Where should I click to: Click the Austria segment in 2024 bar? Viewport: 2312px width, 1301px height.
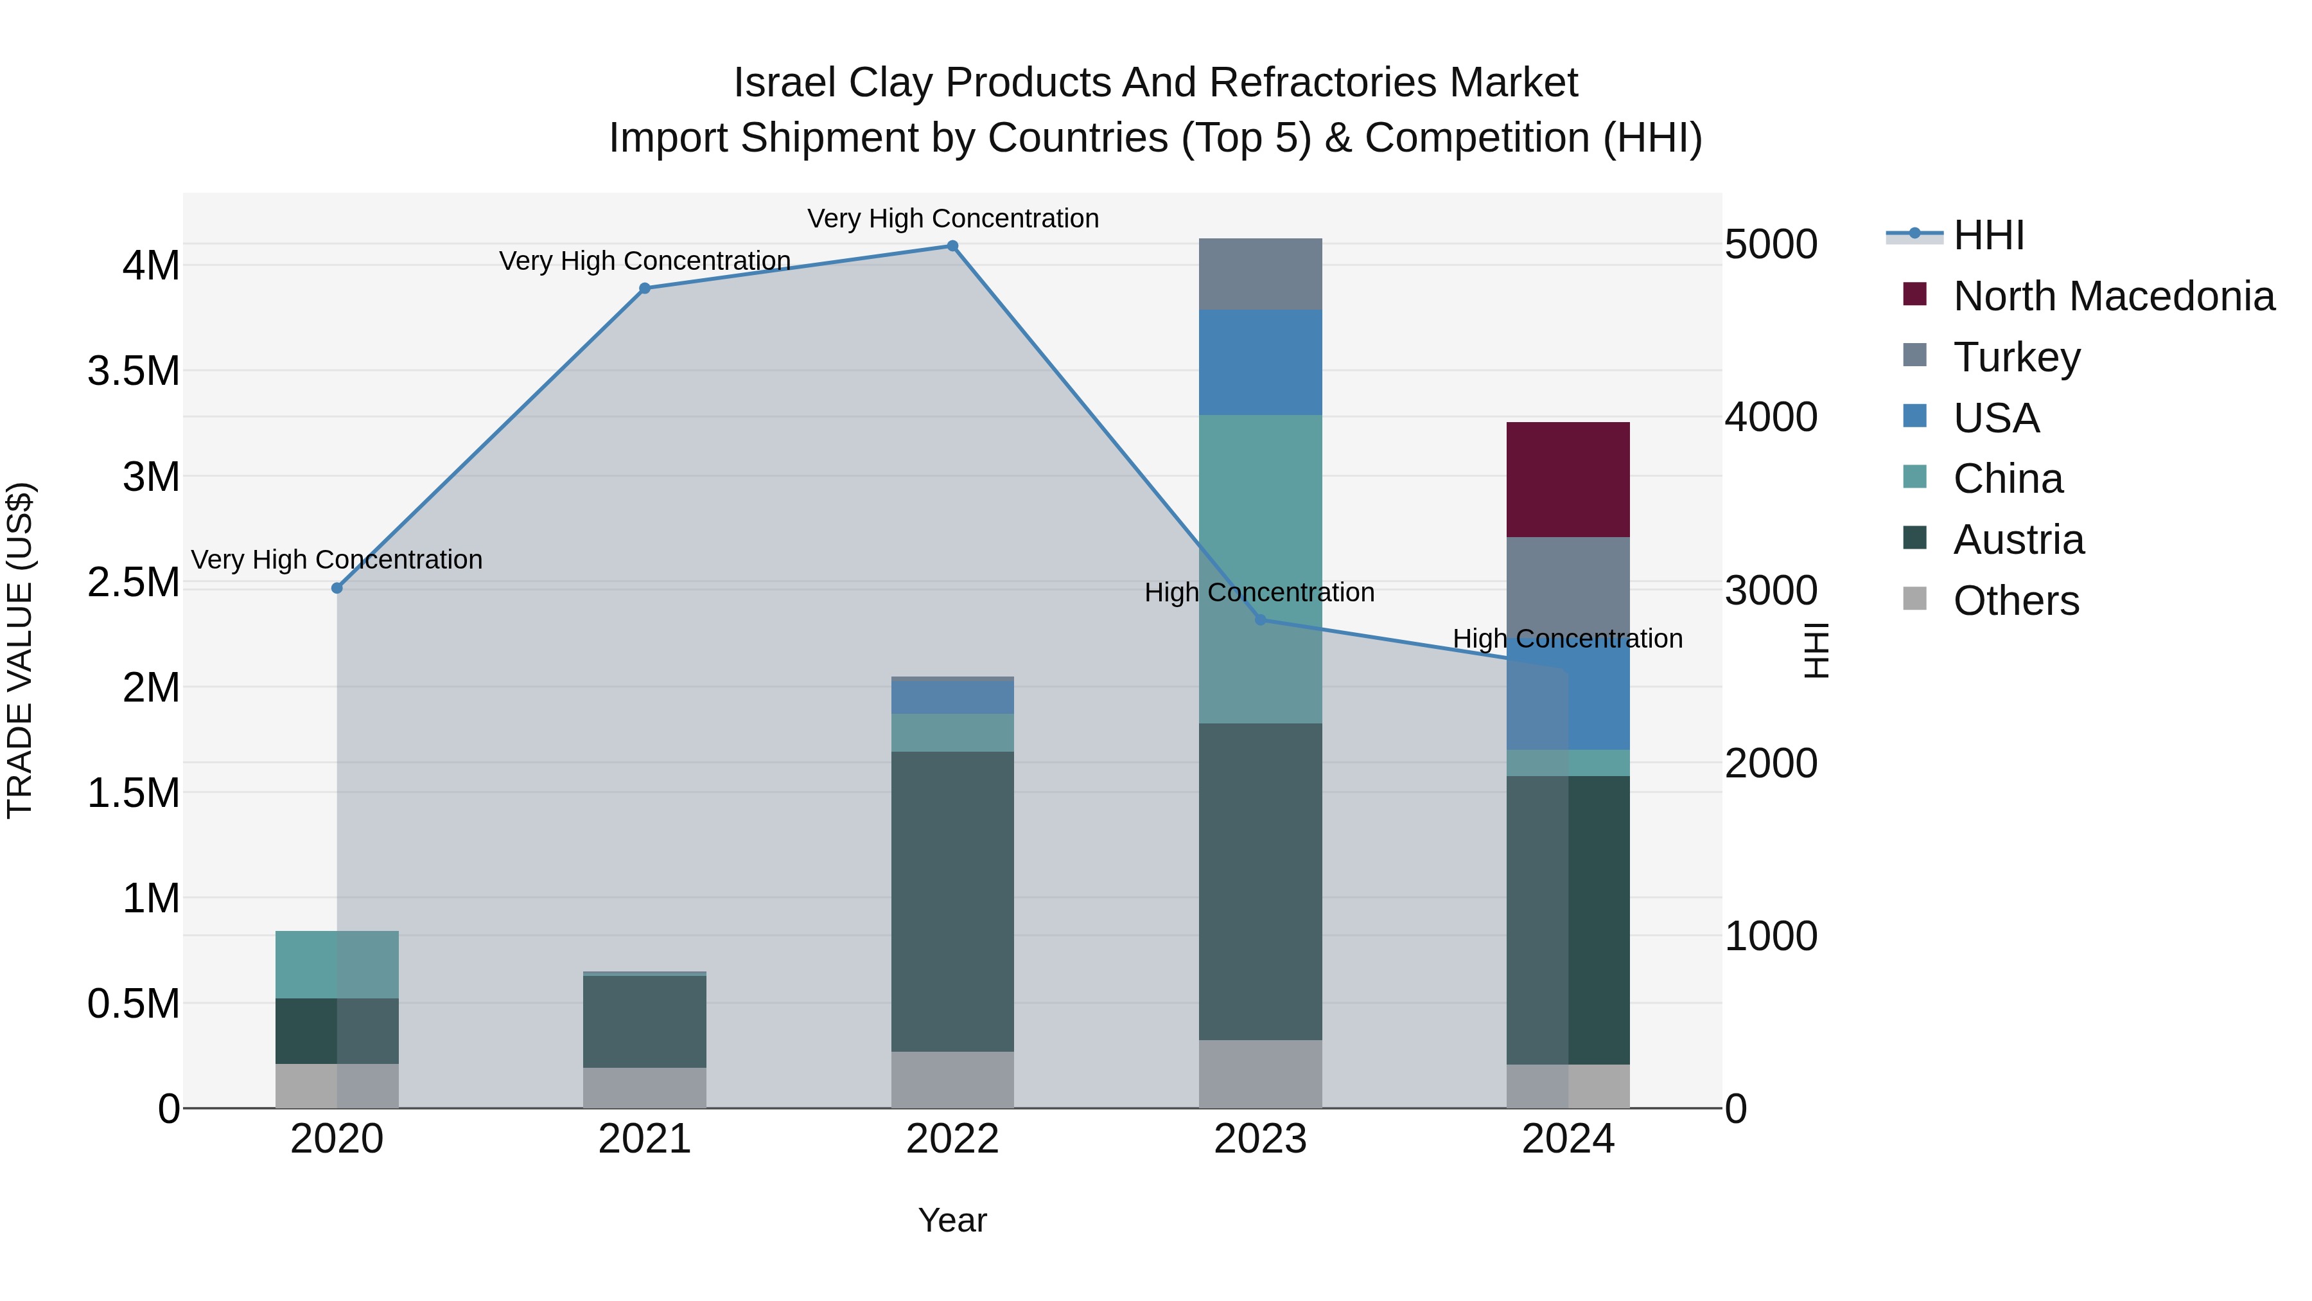click(x=1568, y=920)
